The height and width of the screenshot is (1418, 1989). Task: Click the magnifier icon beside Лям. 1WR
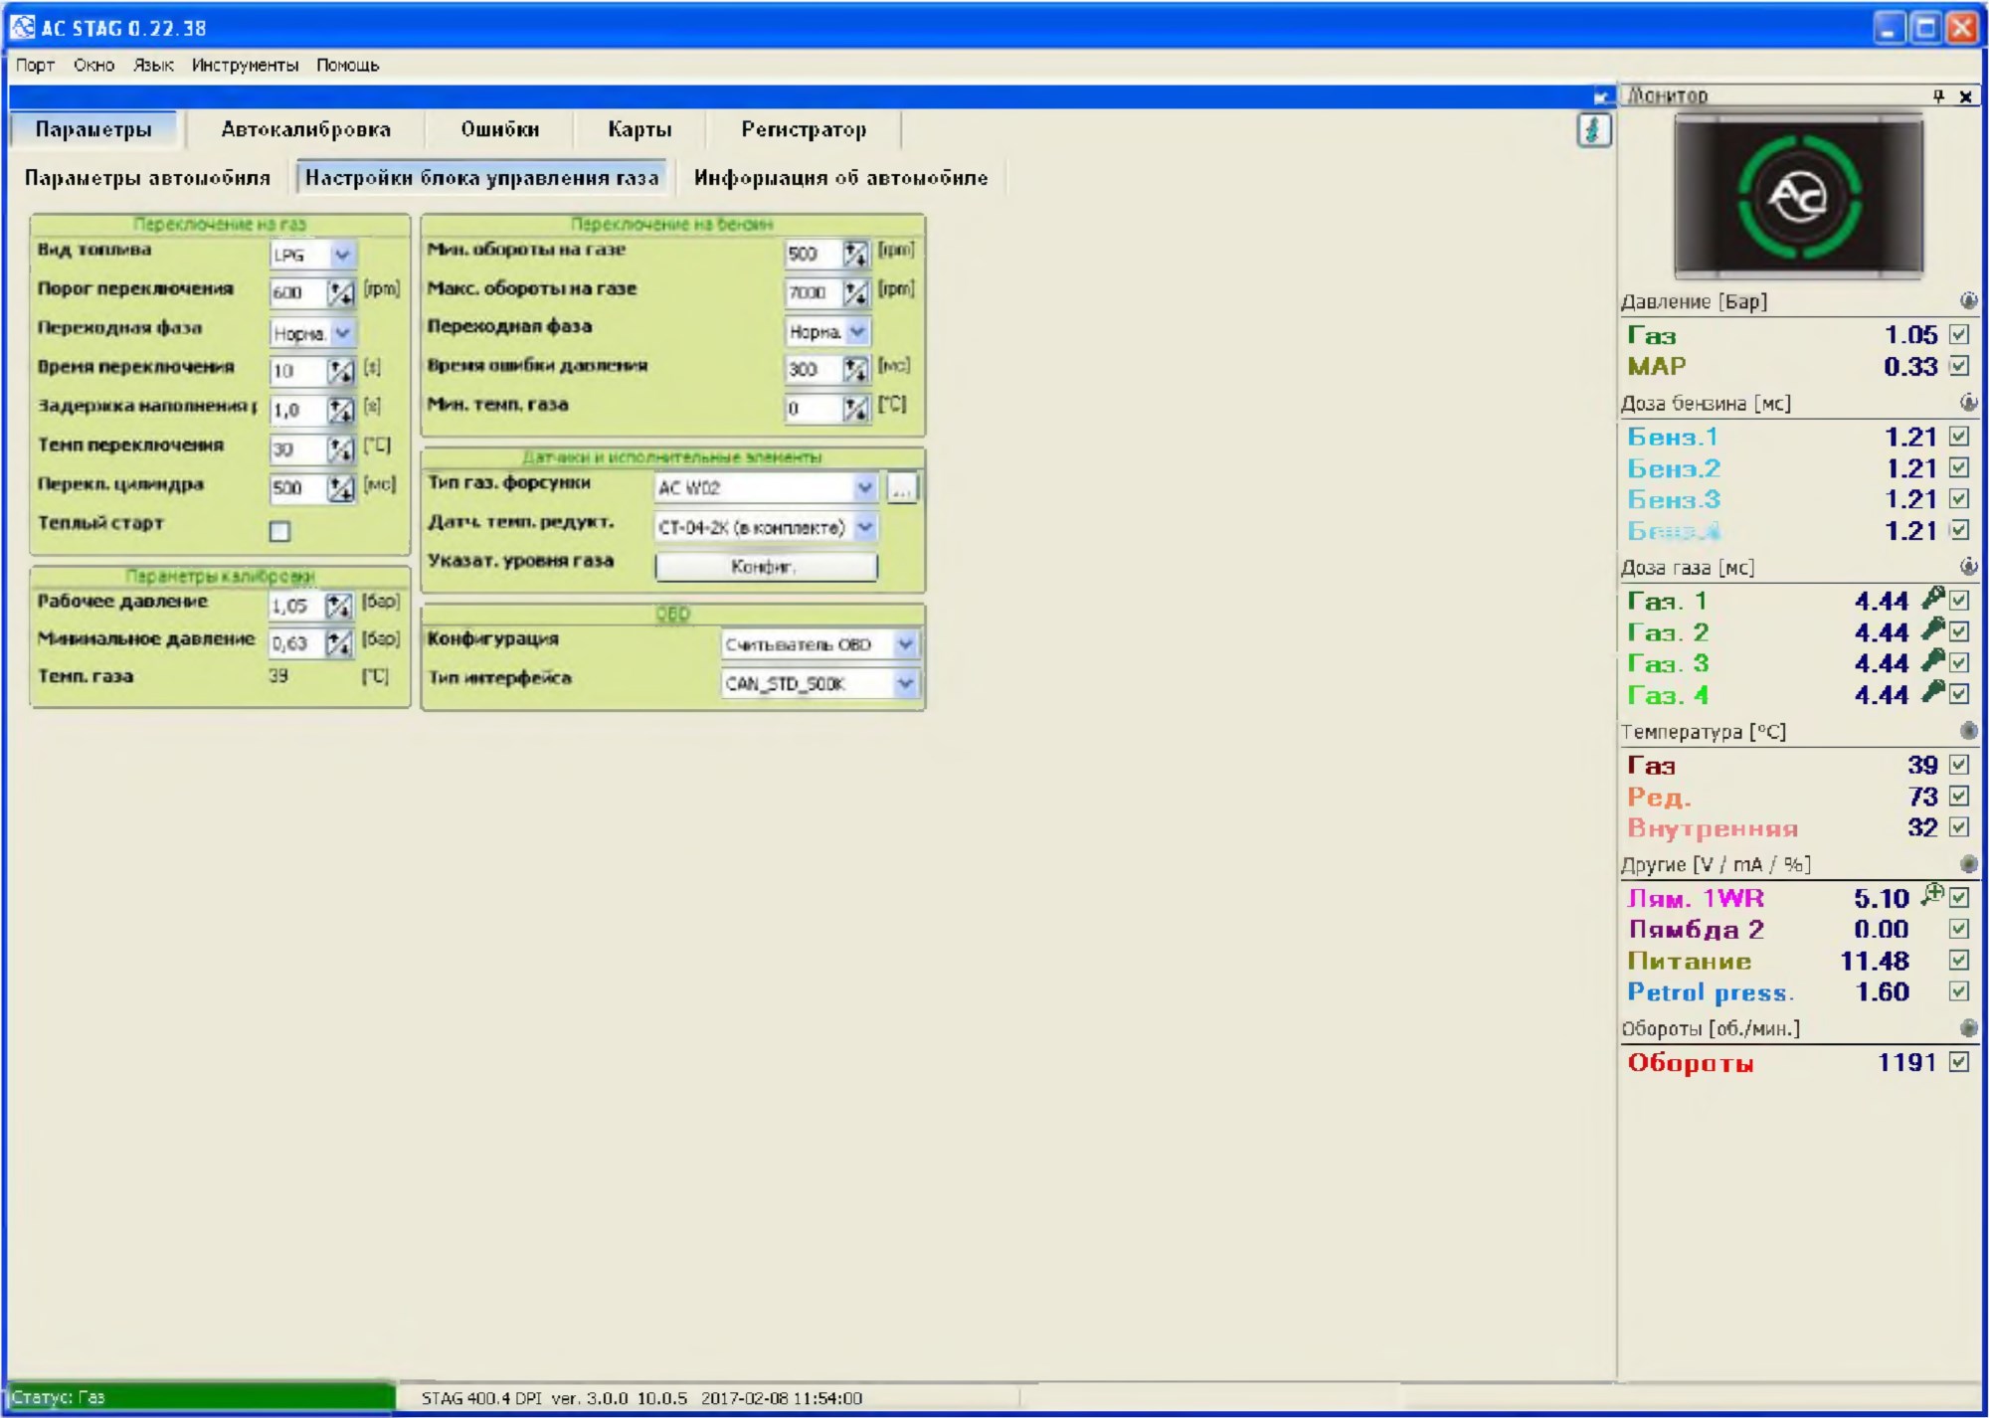(1932, 894)
